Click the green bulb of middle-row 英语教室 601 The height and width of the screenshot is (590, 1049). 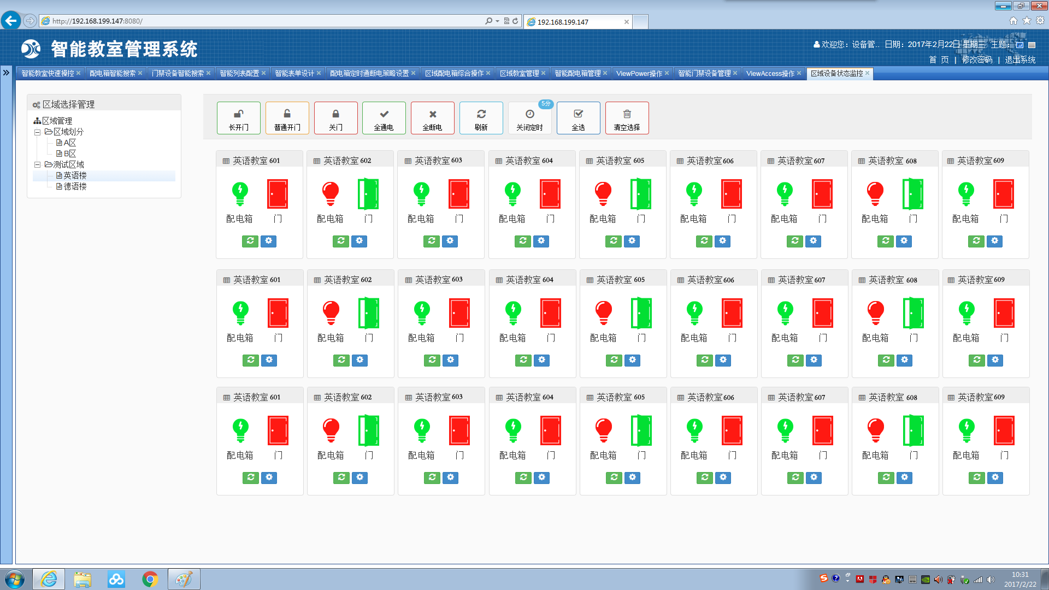(240, 313)
